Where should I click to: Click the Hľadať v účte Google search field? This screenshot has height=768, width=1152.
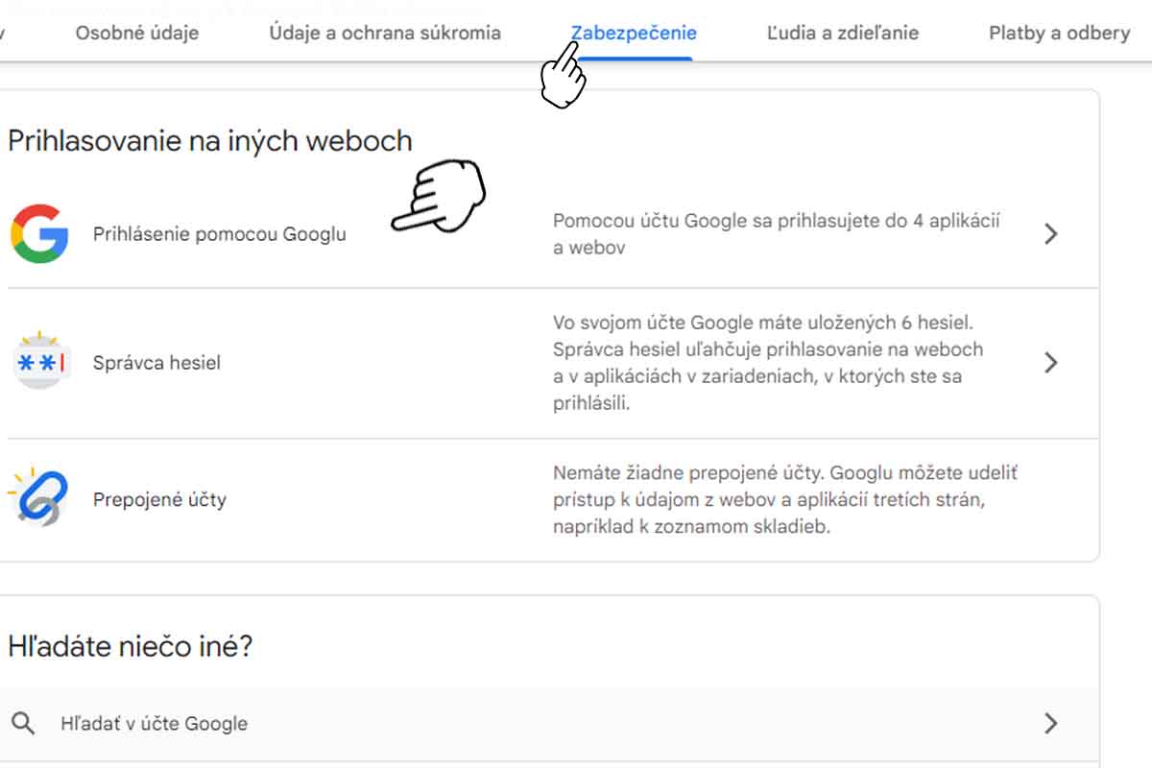click(x=549, y=724)
